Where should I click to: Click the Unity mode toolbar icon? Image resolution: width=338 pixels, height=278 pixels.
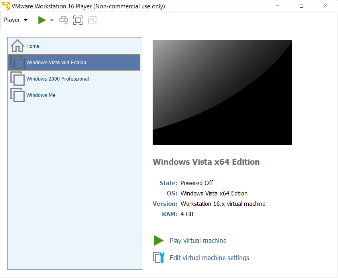[x=92, y=20]
